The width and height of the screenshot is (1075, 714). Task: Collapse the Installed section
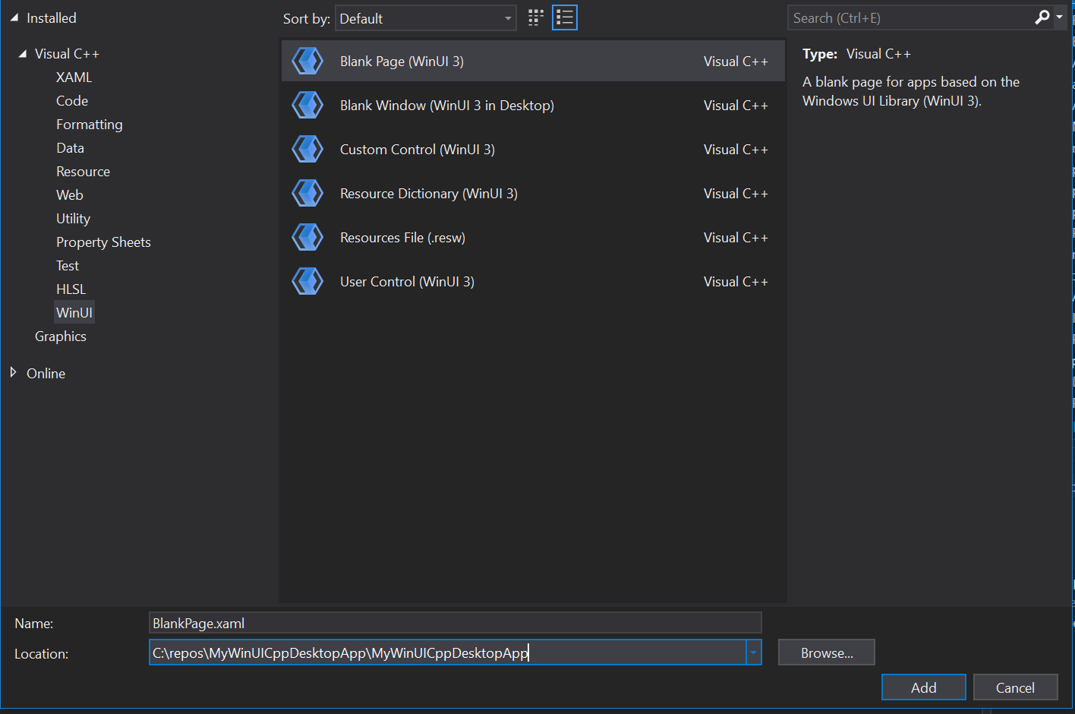pos(14,17)
